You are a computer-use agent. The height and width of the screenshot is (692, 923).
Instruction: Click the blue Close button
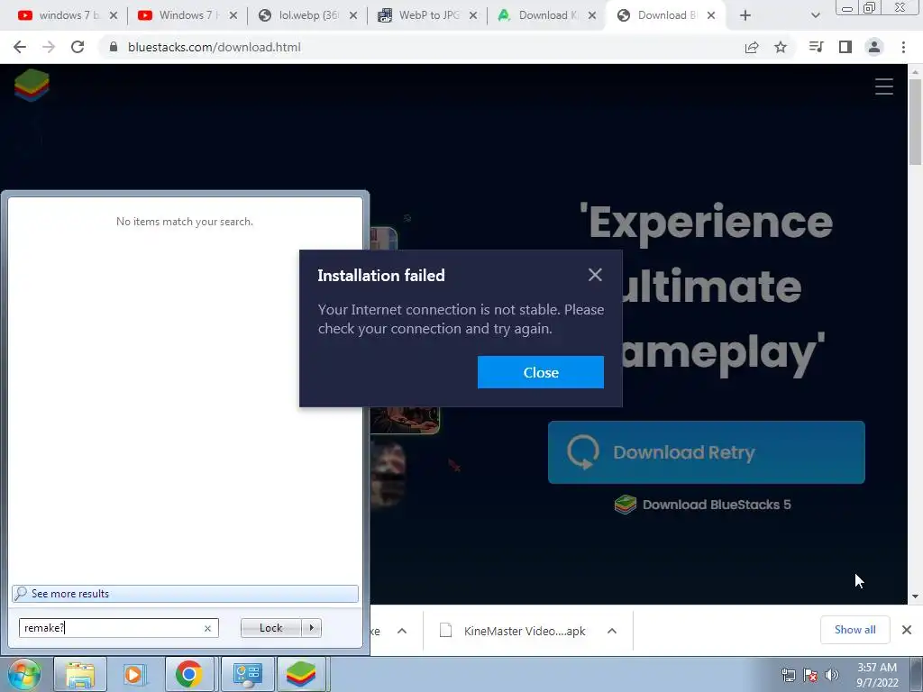click(541, 372)
